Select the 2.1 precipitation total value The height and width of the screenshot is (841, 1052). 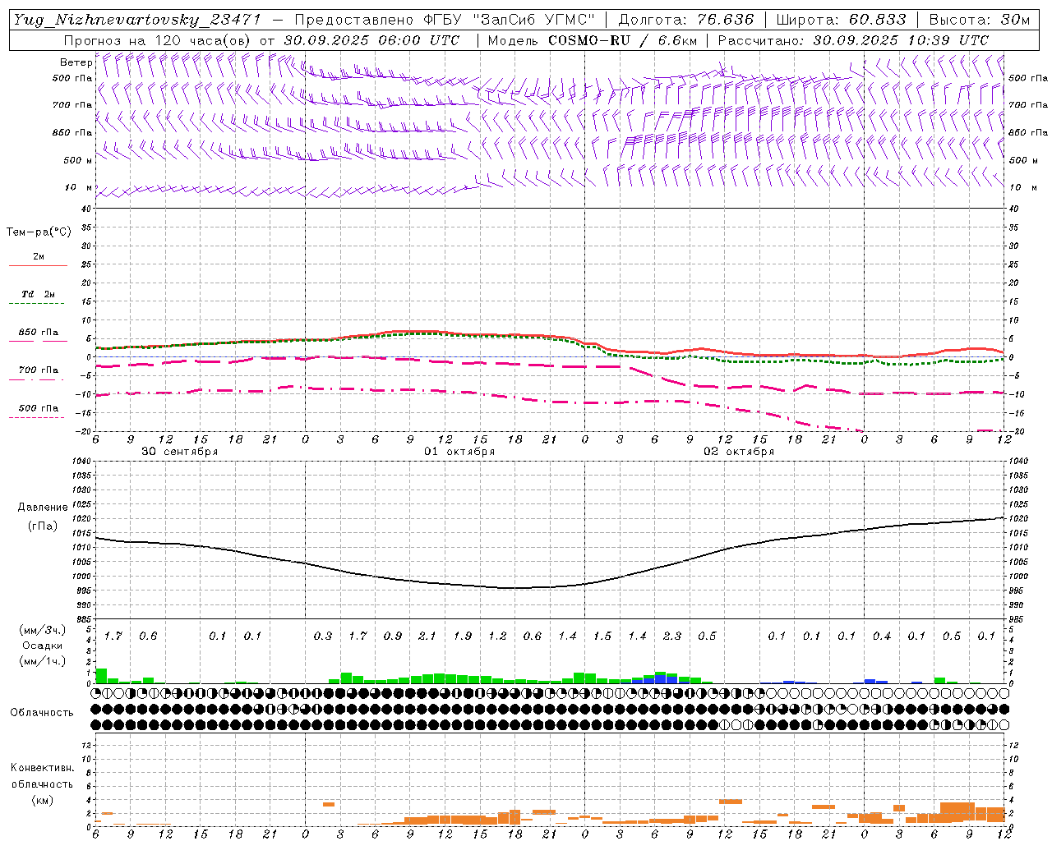point(427,636)
